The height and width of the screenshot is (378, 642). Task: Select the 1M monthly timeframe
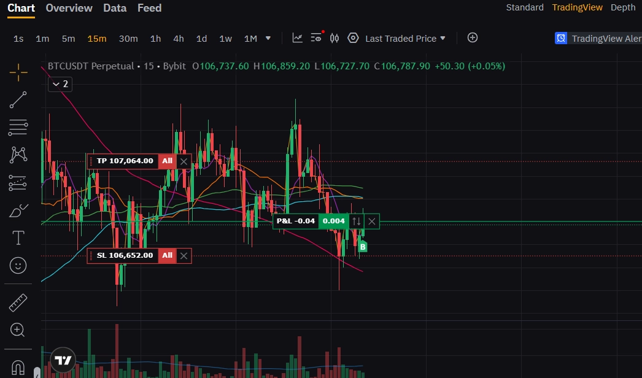coord(250,39)
